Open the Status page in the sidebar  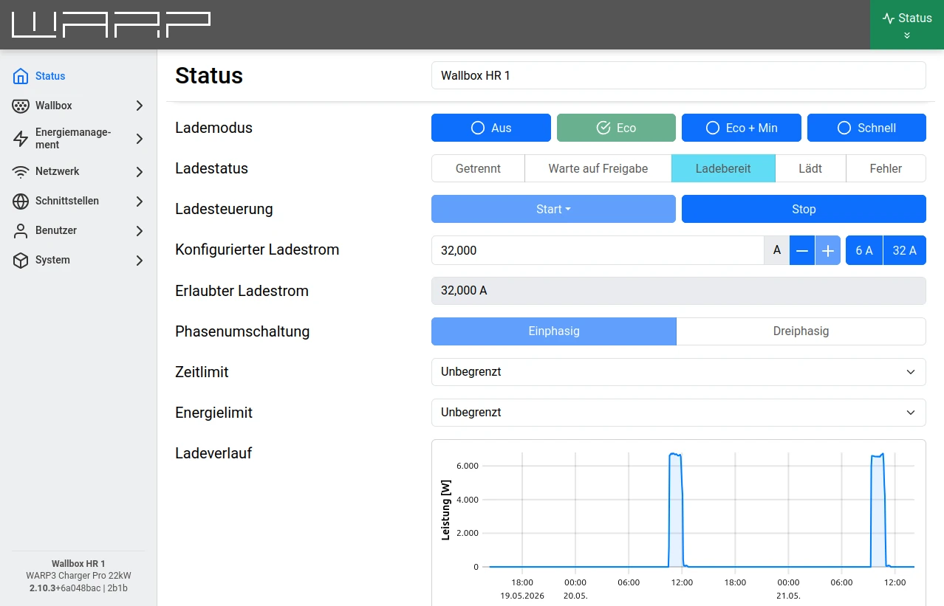(x=78, y=76)
